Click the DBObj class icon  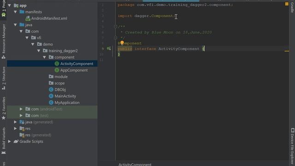[51, 89]
